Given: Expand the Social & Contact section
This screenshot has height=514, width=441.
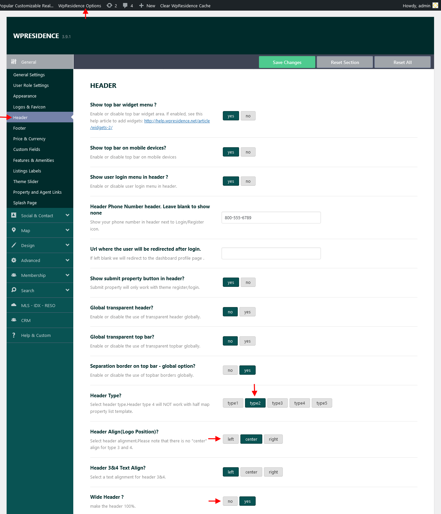Looking at the screenshot, I should 67,215.
